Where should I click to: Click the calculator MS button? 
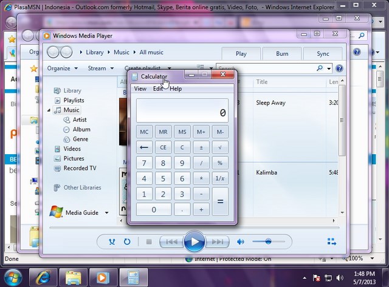(182, 132)
